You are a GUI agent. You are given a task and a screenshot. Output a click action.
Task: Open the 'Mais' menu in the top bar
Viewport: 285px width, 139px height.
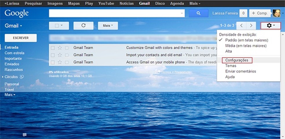coord(195,3)
